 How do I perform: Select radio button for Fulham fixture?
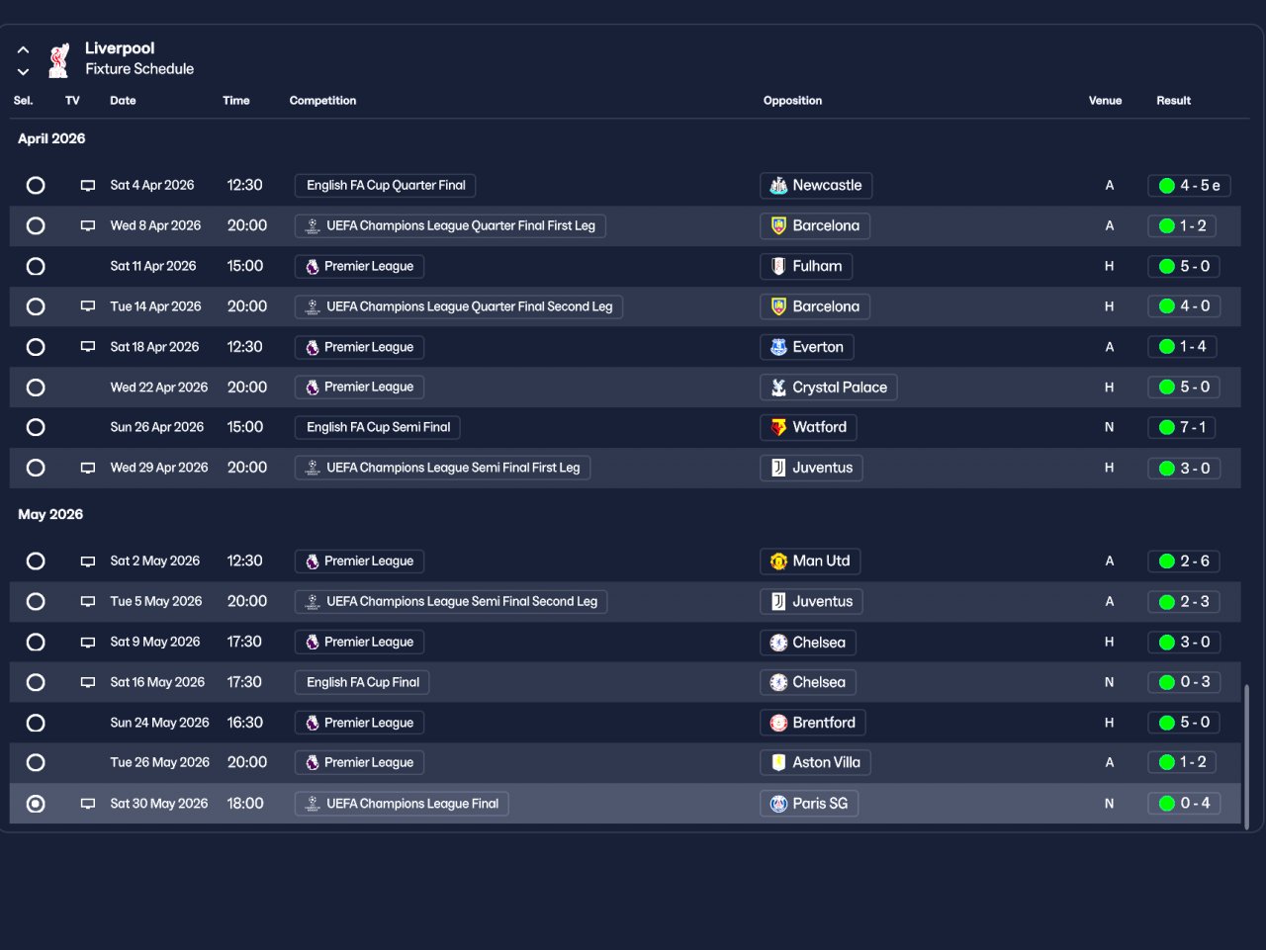(36, 266)
